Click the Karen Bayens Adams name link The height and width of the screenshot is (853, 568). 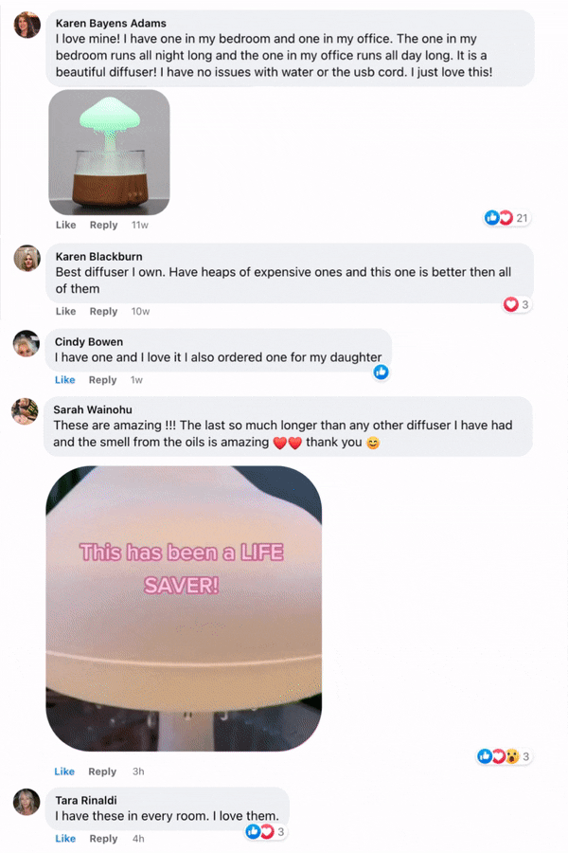click(x=111, y=24)
